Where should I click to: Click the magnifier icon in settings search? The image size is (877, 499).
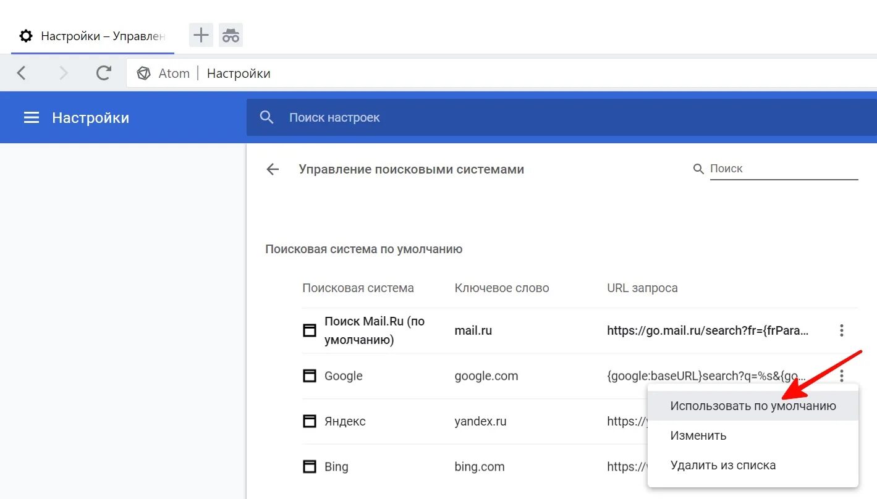point(267,117)
